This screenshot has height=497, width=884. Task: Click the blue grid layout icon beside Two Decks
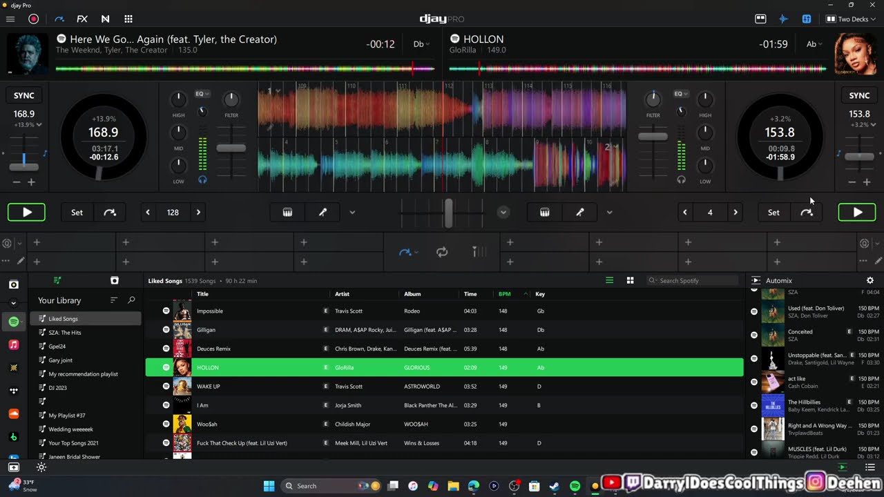pyautogui.click(x=806, y=19)
